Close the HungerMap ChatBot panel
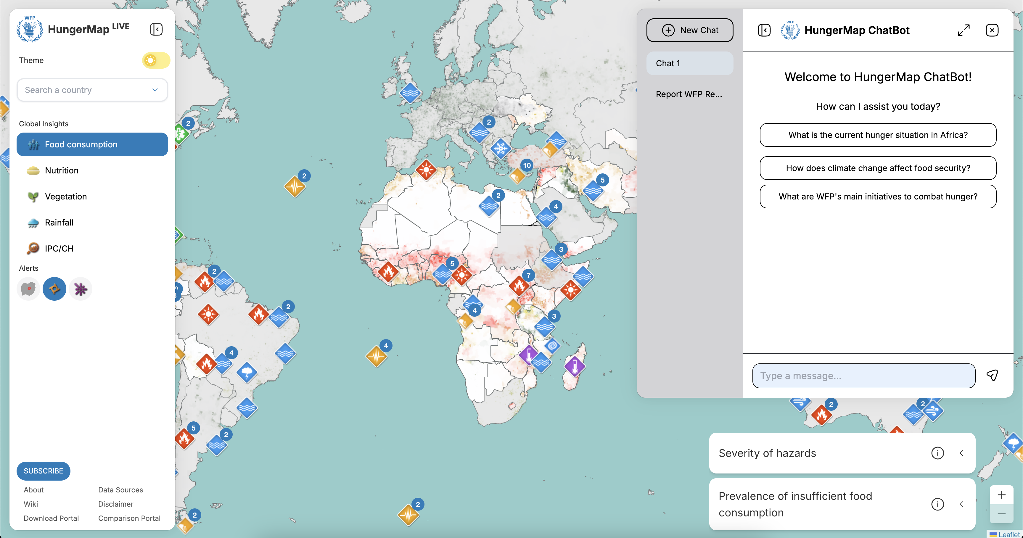The width and height of the screenshot is (1023, 538). pos(992,30)
